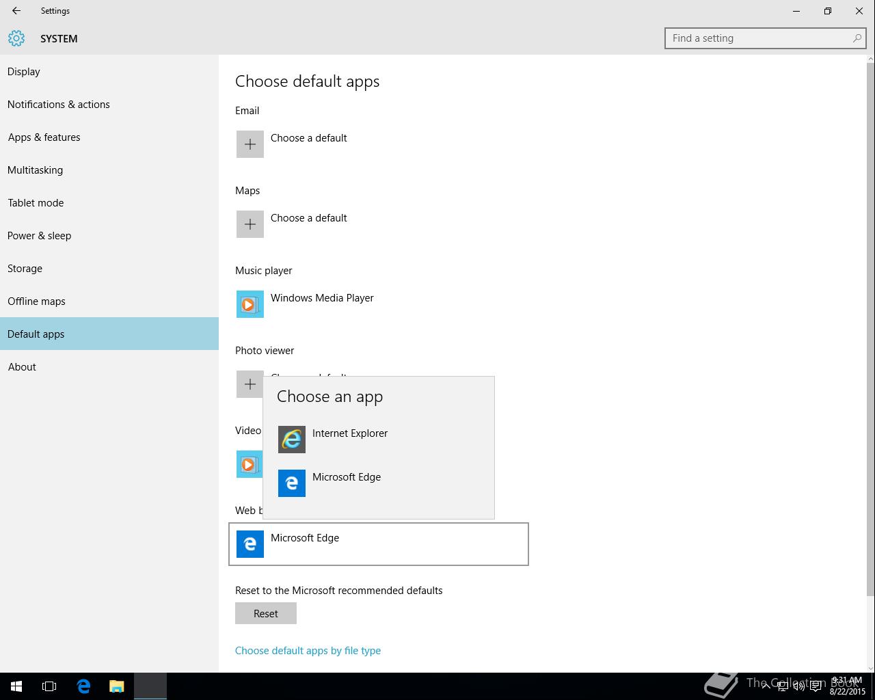The height and width of the screenshot is (700, 875).
Task: Open Task View on the taskbar
Action: pyautogui.click(x=49, y=686)
